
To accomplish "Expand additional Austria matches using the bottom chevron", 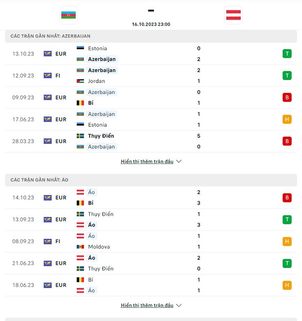I will pyautogui.click(x=178, y=305).
